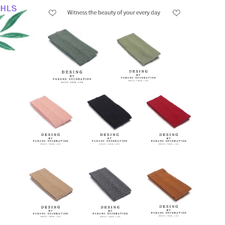Select the pink headband
This screenshot has height=225, width=225.
pyautogui.click(x=51, y=112)
